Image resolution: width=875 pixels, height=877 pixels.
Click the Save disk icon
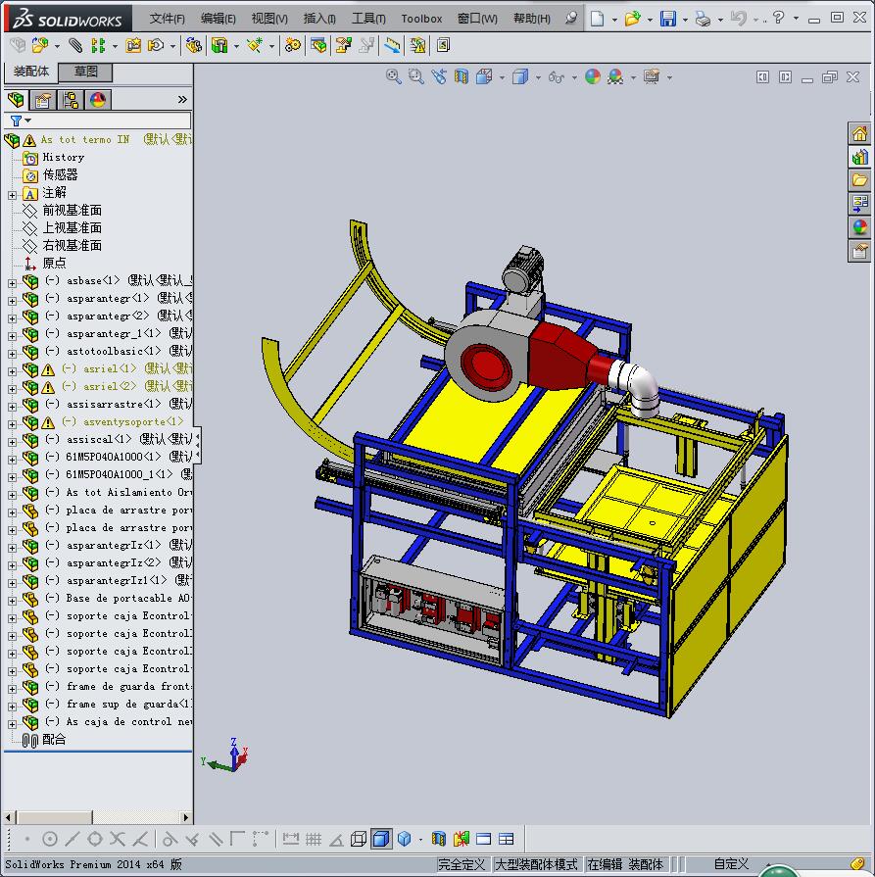(668, 19)
